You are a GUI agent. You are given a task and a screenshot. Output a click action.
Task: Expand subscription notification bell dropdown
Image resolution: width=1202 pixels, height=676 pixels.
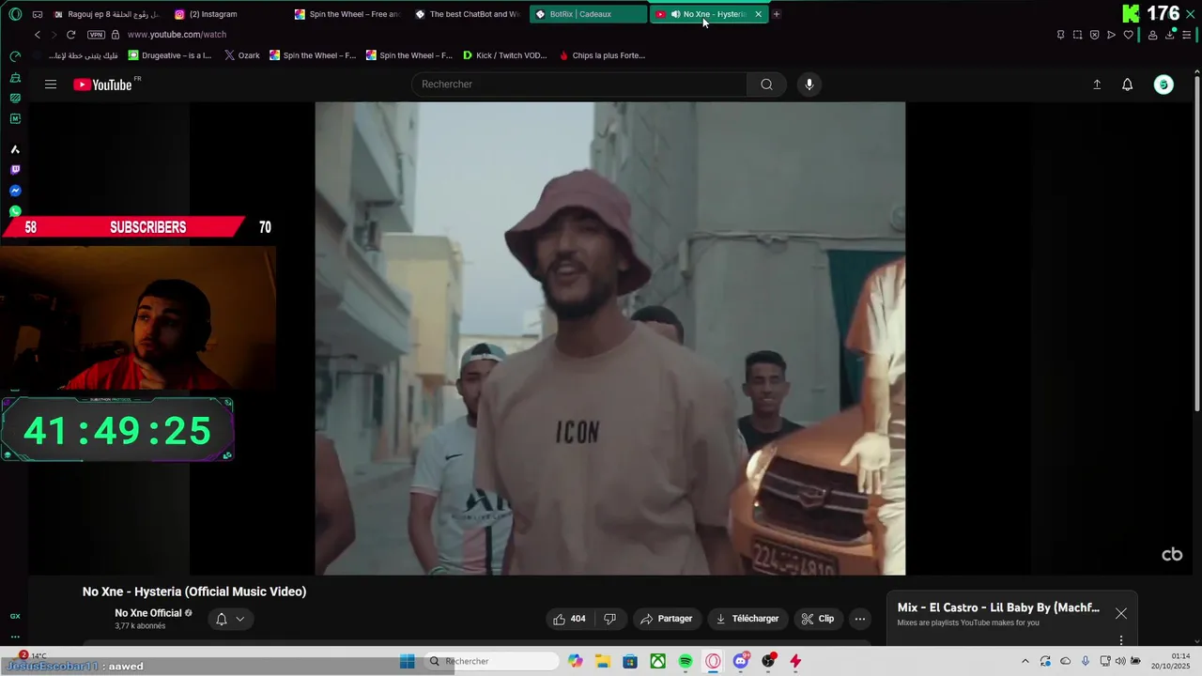[230, 619]
